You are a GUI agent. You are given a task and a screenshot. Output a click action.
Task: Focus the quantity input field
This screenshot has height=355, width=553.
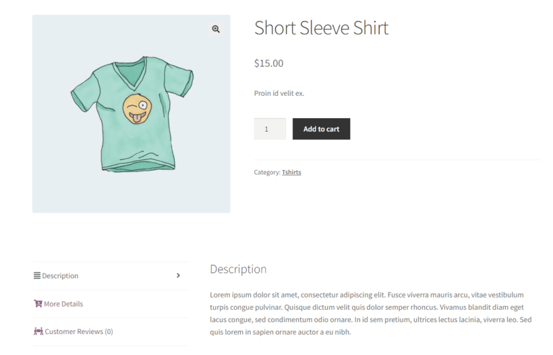click(x=269, y=129)
